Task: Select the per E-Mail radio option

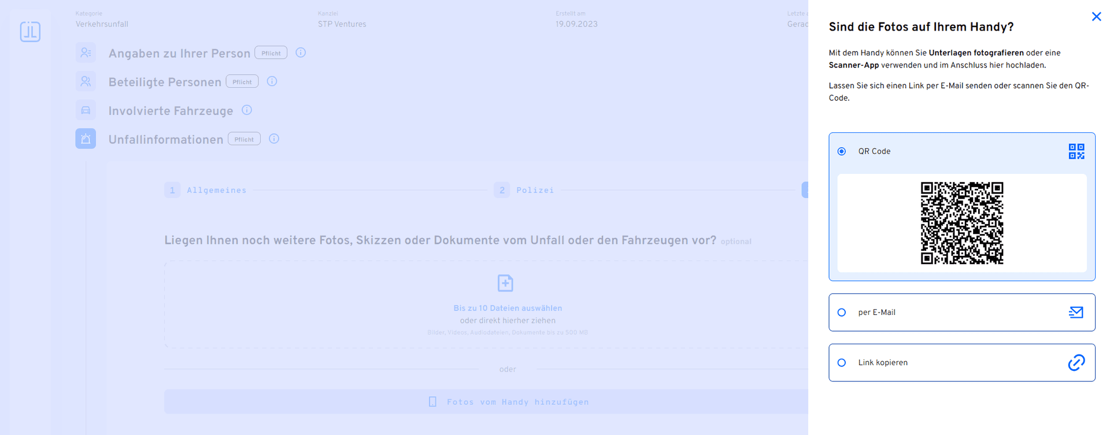Action: click(x=842, y=313)
